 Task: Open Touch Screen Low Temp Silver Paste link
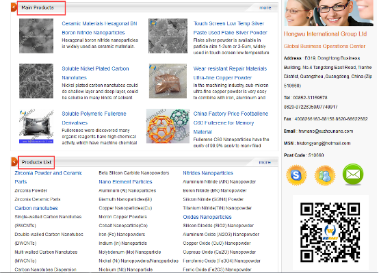(x=230, y=28)
